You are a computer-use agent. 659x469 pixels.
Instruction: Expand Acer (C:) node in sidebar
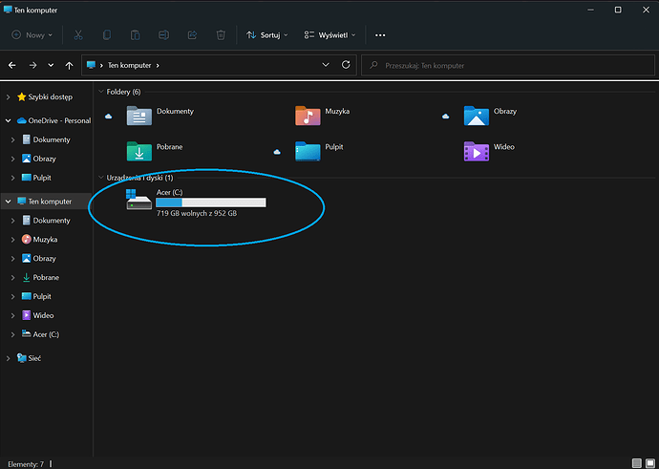(13, 334)
